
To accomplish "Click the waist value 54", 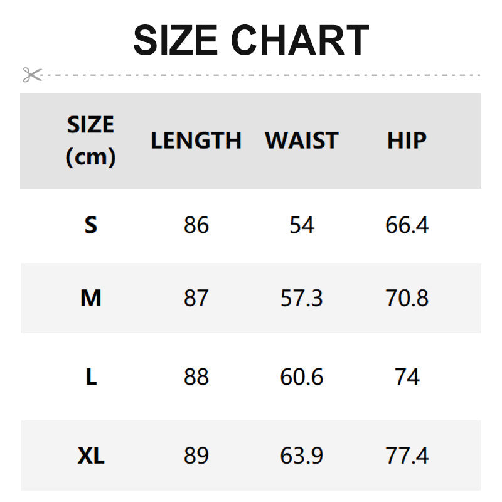I will (x=301, y=225).
